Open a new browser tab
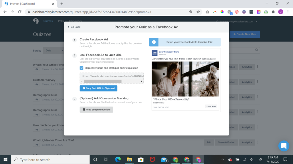The image size is (293, 164). (62, 4)
